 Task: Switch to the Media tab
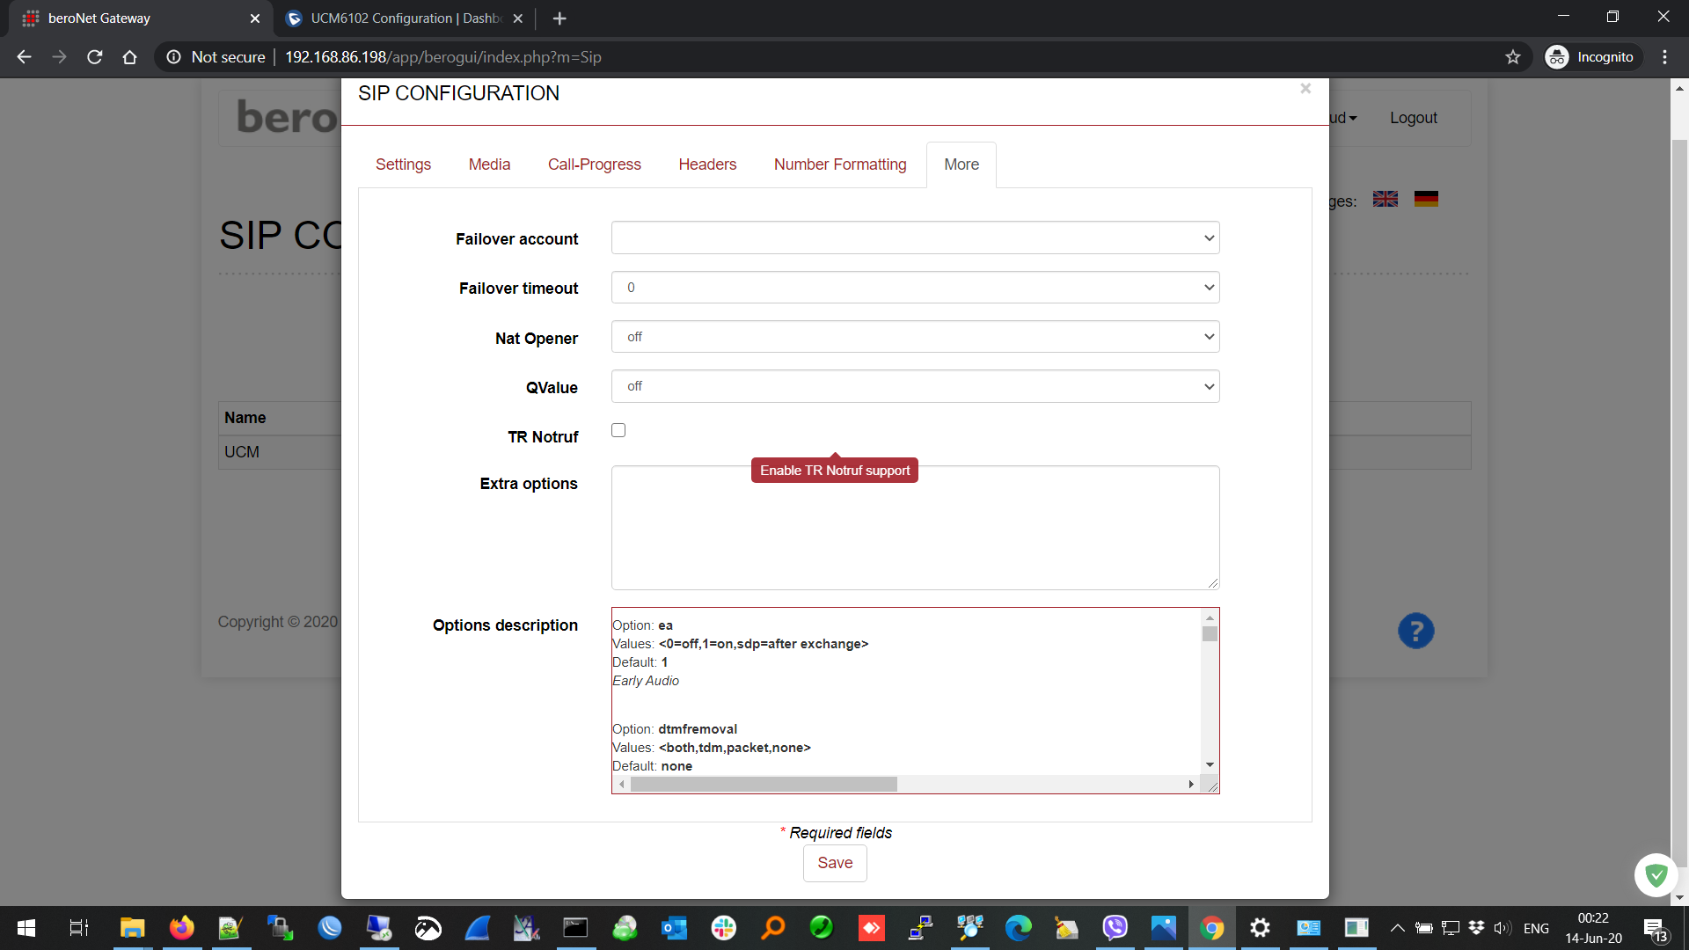pos(489,164)
